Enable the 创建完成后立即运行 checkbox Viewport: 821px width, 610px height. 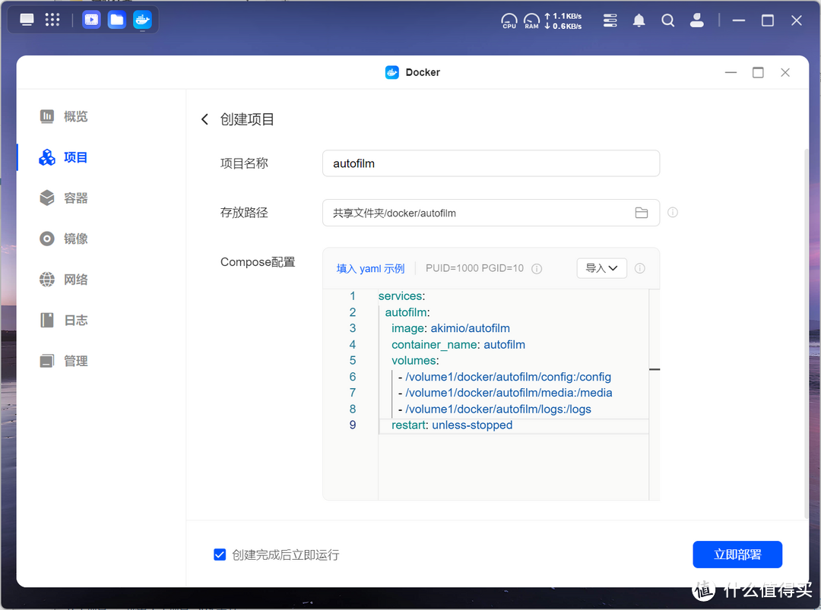220,555
